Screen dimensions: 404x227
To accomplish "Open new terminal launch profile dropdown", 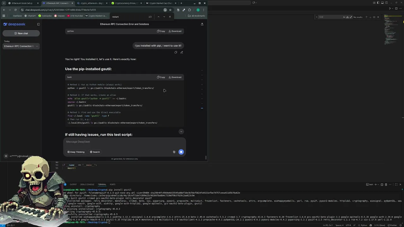I will coord(378,184).
